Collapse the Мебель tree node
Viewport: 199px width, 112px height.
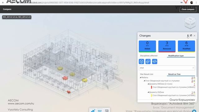click(x=141, y=77)
